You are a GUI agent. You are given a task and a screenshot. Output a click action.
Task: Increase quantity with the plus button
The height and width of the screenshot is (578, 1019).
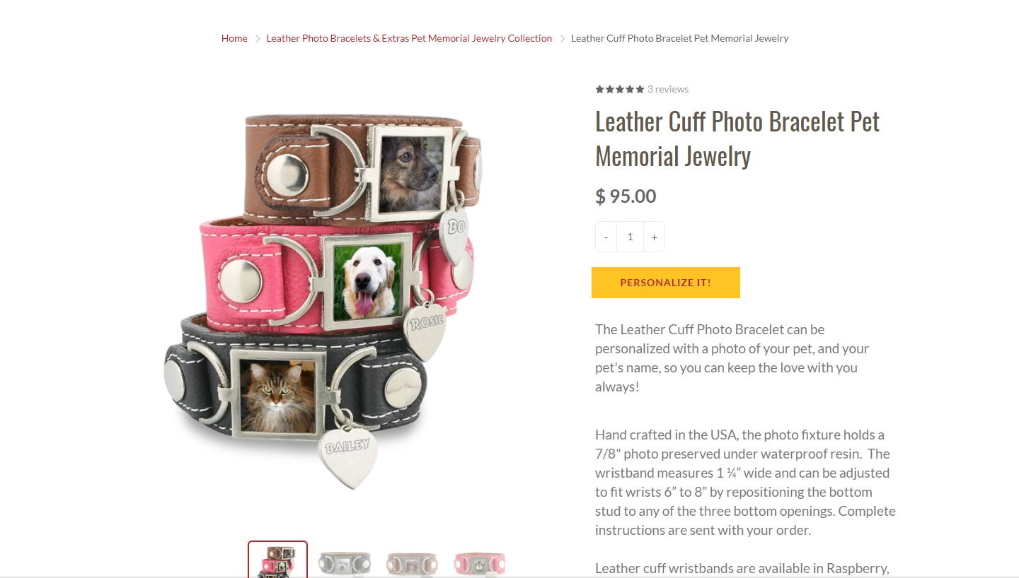654,237
